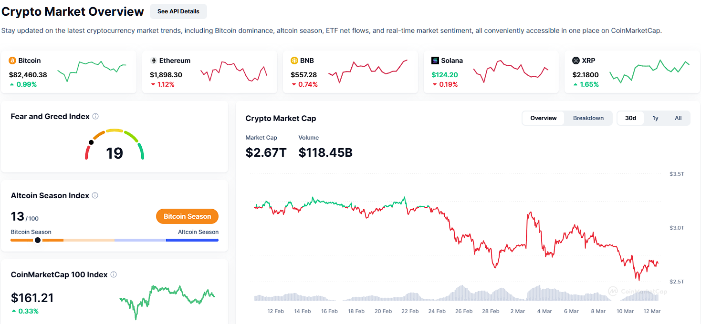Screen dimensions: 701x324
Task: Switch chart to Breakdown view
Action: [x=588, y=118]
